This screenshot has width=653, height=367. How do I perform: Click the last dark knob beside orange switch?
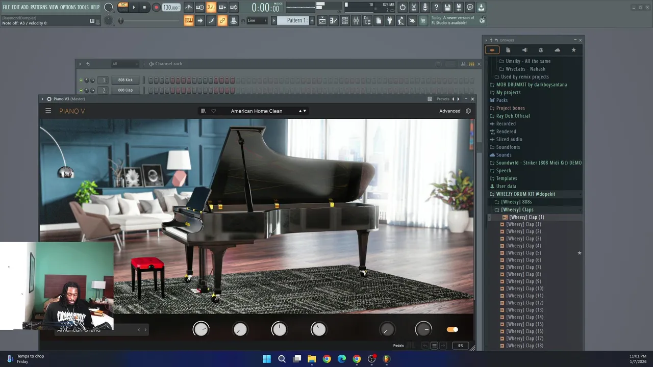[x=423, y=329]
